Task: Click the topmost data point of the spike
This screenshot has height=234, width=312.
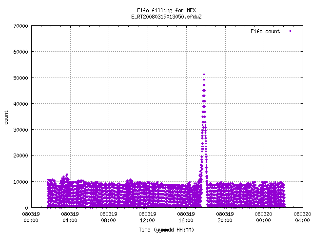Action: 204,75
